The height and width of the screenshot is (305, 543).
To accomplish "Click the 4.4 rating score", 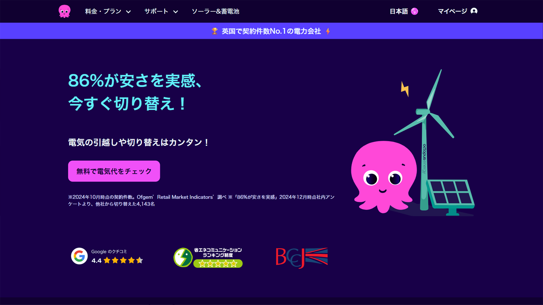I will (x=96, y=261).
